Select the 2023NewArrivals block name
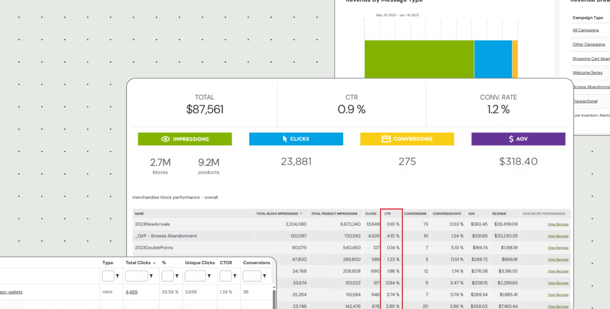This screenshot has height=309, width=610. [x=152, y=224]
